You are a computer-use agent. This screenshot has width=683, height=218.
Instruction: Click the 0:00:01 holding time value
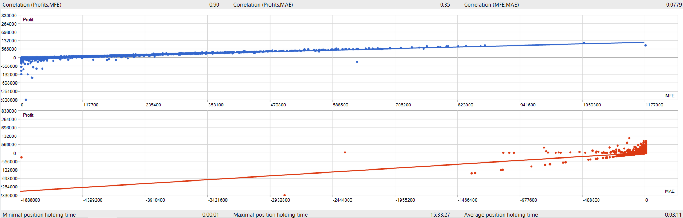211,215
